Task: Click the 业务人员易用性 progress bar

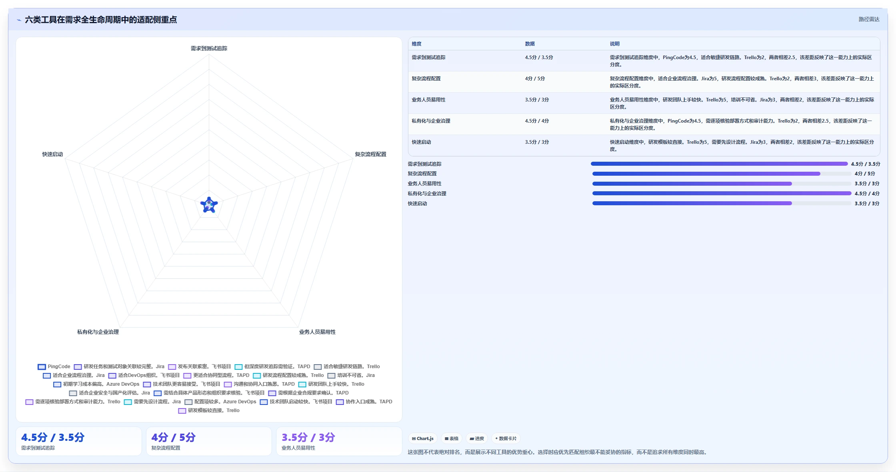Action: coord(722,184)
